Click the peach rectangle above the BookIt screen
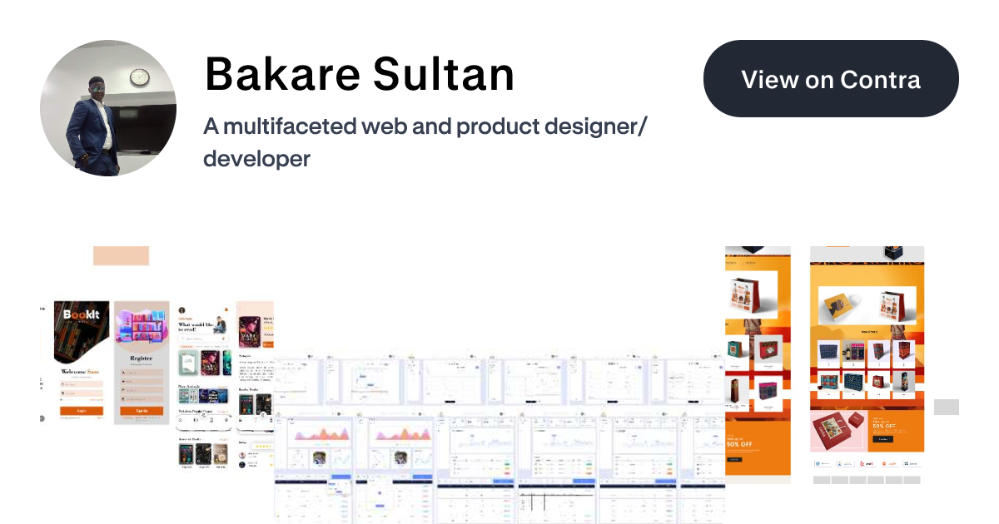Screen dimensions: 999x524 (121, 256)
